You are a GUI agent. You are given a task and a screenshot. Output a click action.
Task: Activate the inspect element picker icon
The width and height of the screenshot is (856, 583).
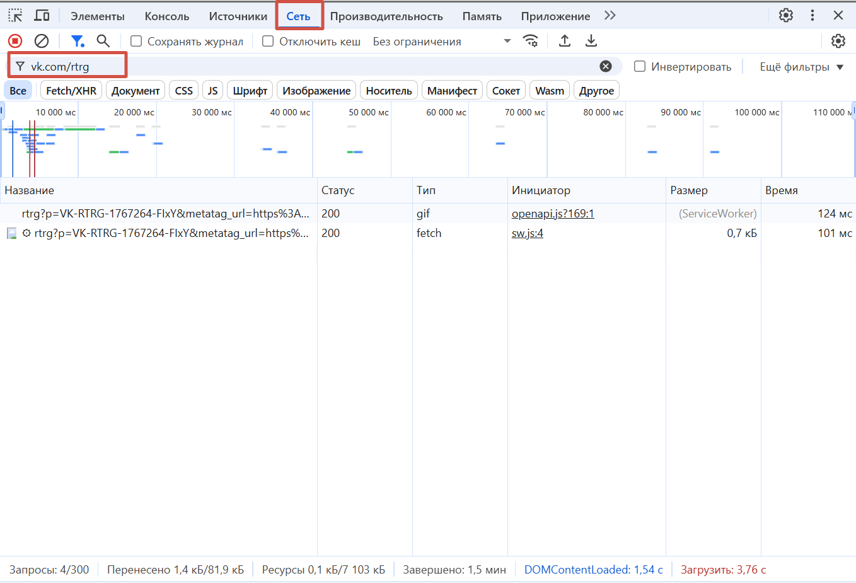[15, 16]
